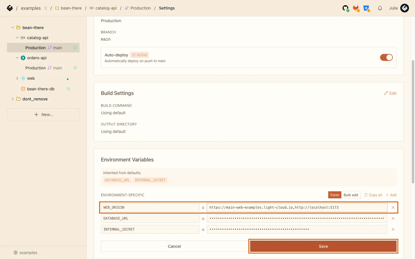415x259 pixels.
Task: Cancel environment variable changes
Action: (x=174, y=246)
